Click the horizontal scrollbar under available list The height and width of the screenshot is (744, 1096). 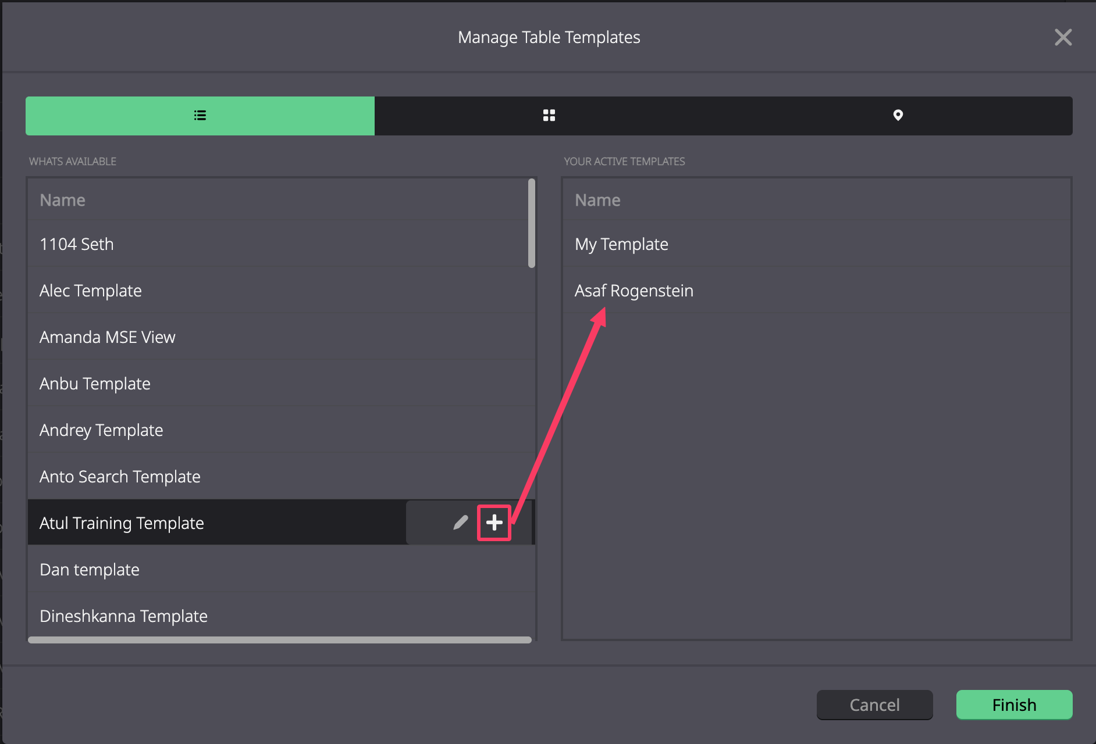tap(280, 640)
